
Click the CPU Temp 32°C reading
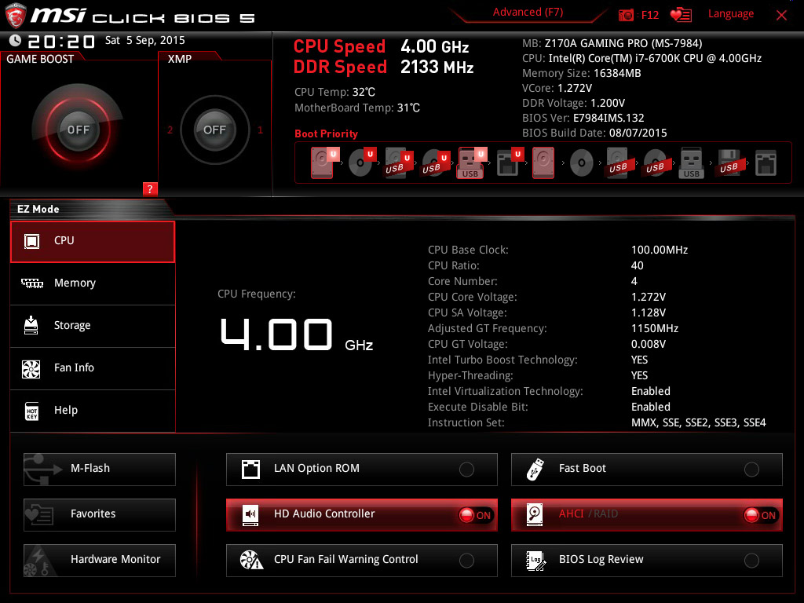334,93
